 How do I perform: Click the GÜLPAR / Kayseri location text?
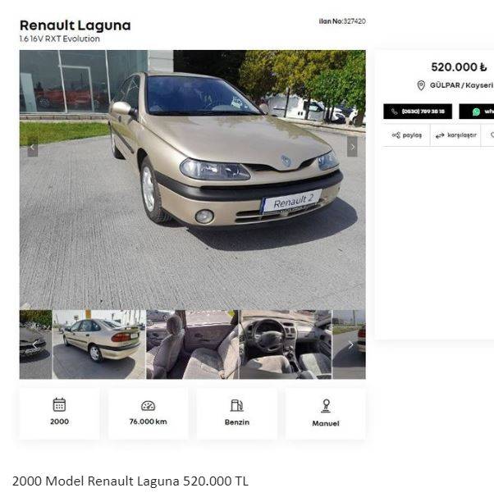point(461,85)
